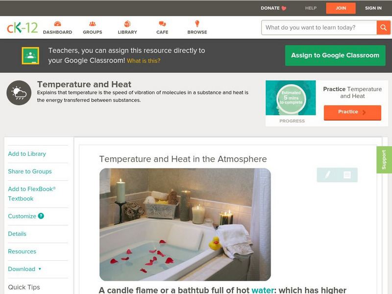This screenshot has width=392, height=294.
Task: Select the highlighter pen tool icon
Action: click(327, 175)
